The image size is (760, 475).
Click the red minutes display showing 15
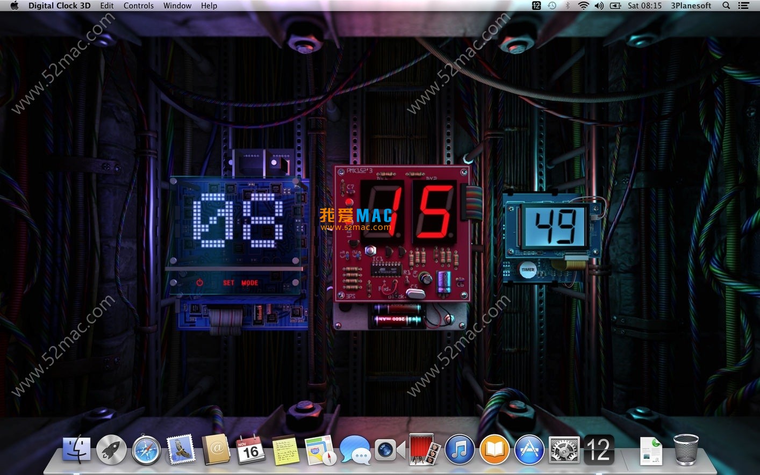tap(408, 212)
